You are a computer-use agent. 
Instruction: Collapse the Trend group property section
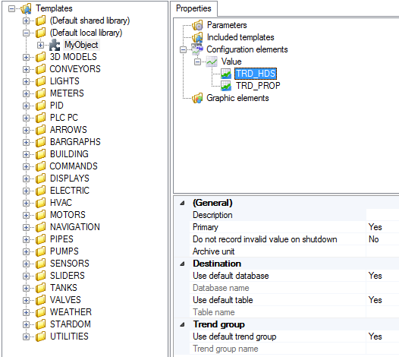coord(182,324)
